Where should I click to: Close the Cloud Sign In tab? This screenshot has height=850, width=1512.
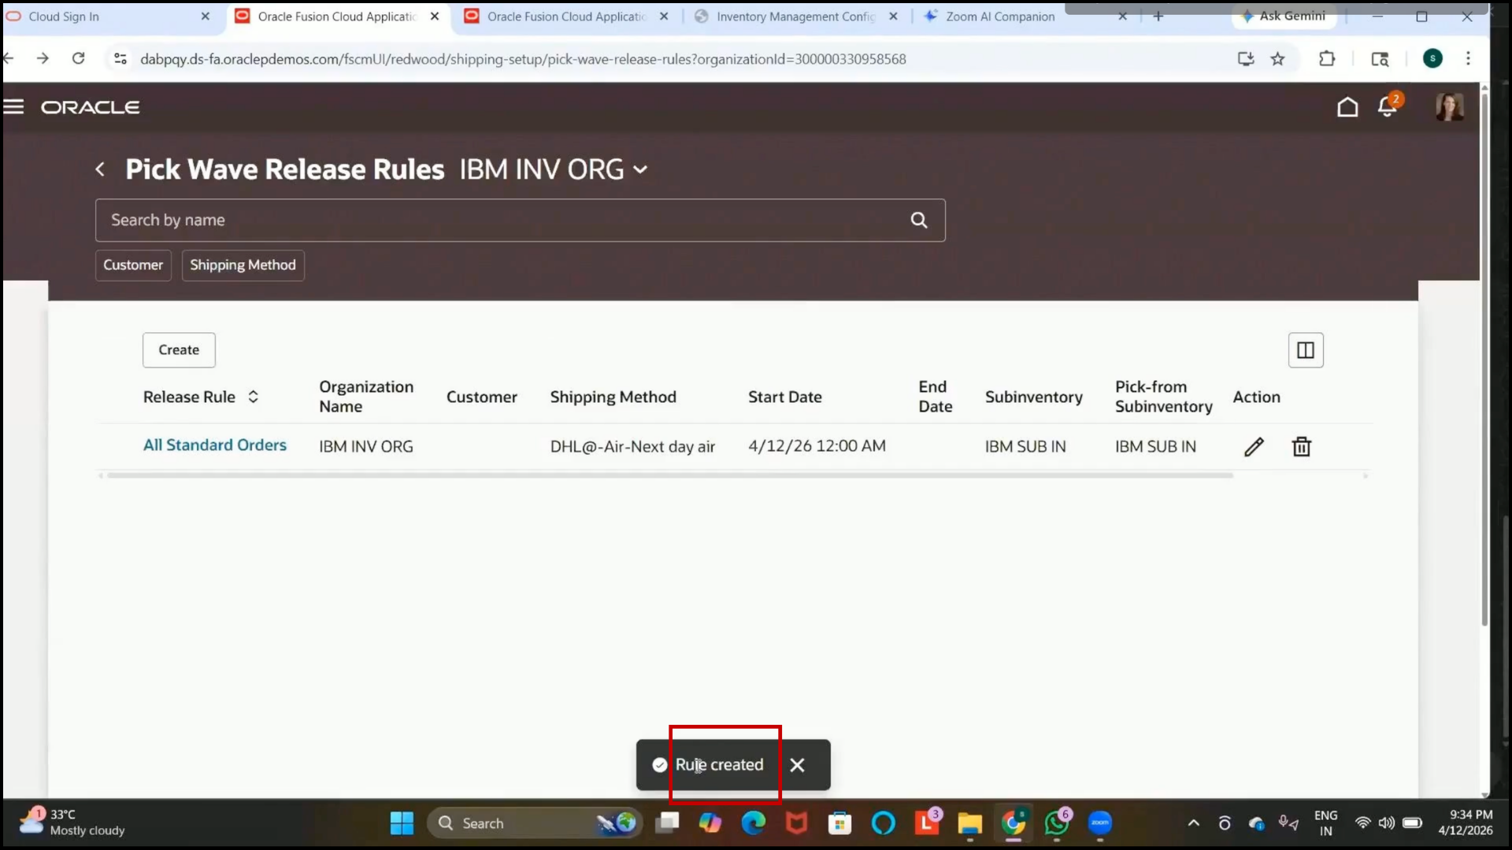tap(206, 17)
